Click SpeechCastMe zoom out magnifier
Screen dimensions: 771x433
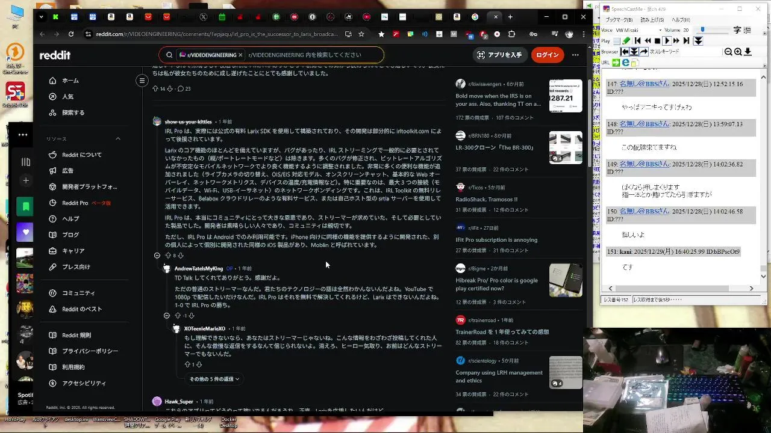click(728, 52)
